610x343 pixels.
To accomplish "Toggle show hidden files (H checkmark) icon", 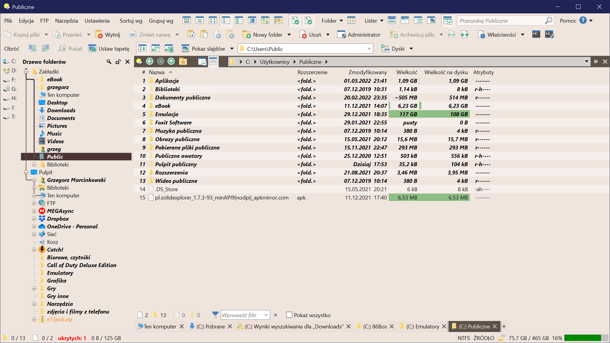I will 295,21.
